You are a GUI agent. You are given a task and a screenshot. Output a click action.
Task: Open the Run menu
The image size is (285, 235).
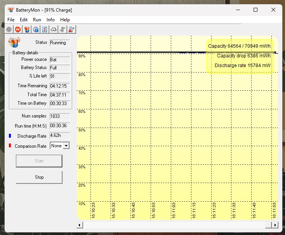(x=37, y=20)
